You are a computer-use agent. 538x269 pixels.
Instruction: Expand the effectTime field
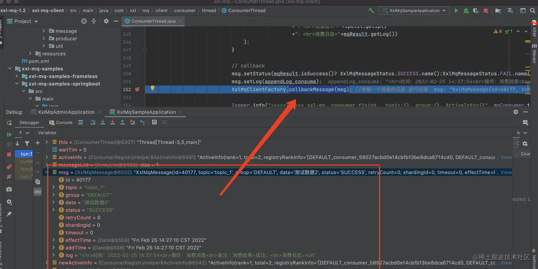click(x=53, y=240)
